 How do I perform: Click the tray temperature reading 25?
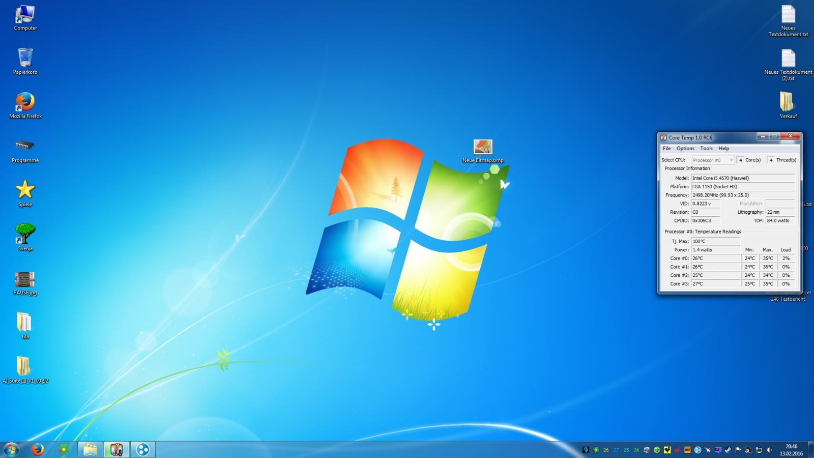(626, 450)
